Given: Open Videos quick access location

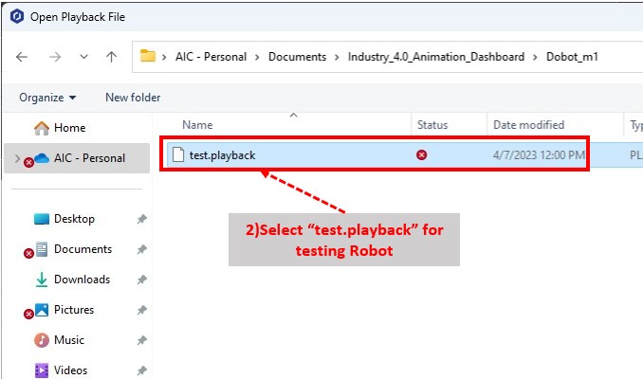Looking at the screenshot, I should point(61,370).
